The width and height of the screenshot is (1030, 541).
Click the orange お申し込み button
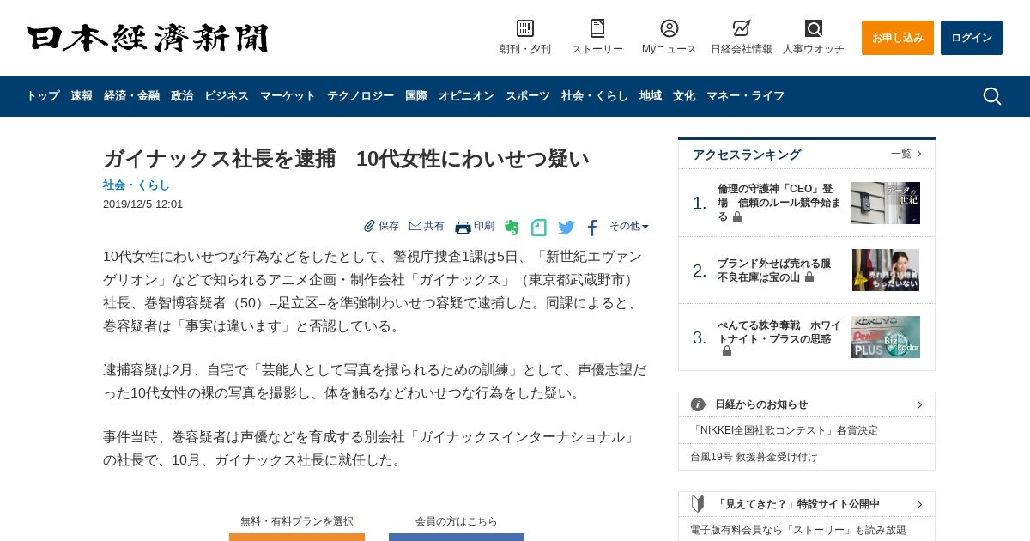tap(898, 38)
